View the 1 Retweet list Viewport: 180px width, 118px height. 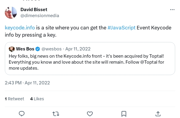(x=14, y=99)
